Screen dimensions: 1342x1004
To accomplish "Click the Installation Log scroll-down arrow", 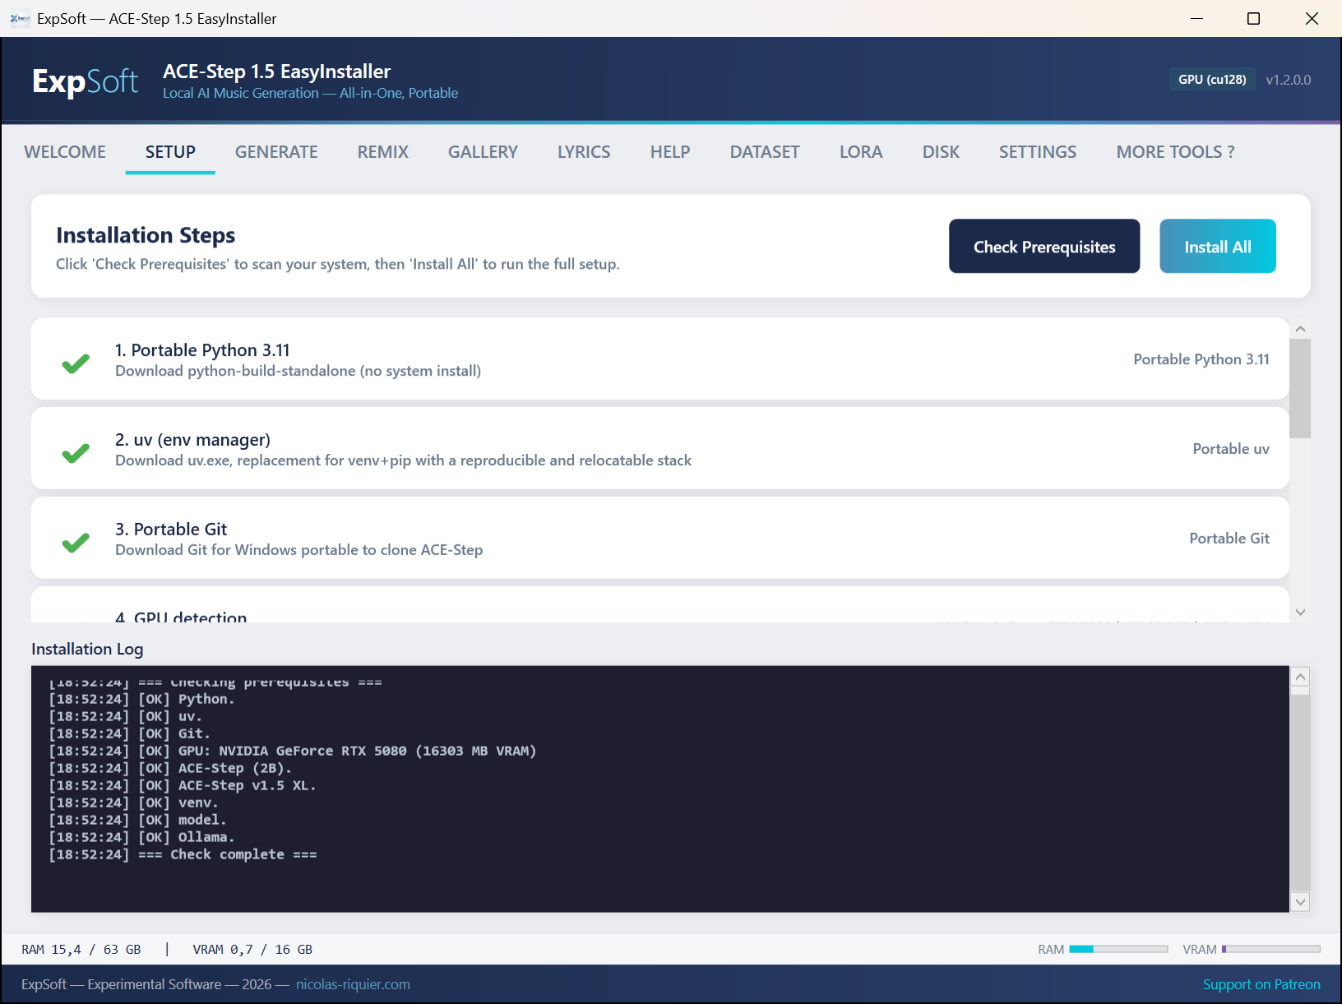I will [1300, 902].
